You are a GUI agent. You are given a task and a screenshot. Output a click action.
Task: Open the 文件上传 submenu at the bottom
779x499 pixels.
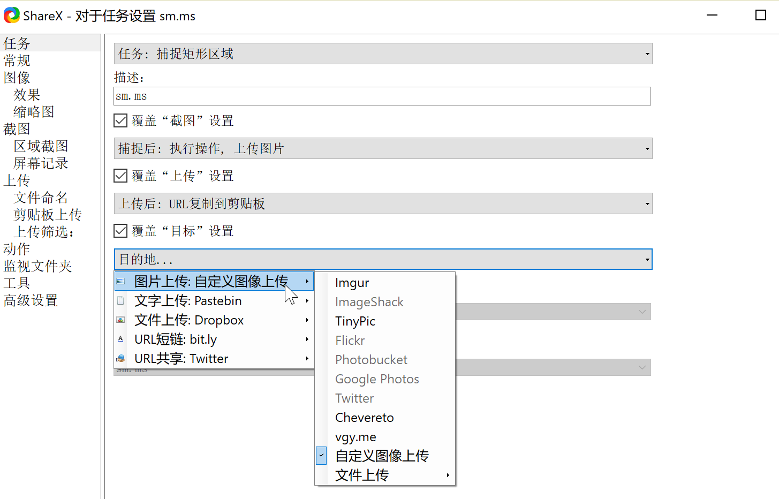click(362, 475)
